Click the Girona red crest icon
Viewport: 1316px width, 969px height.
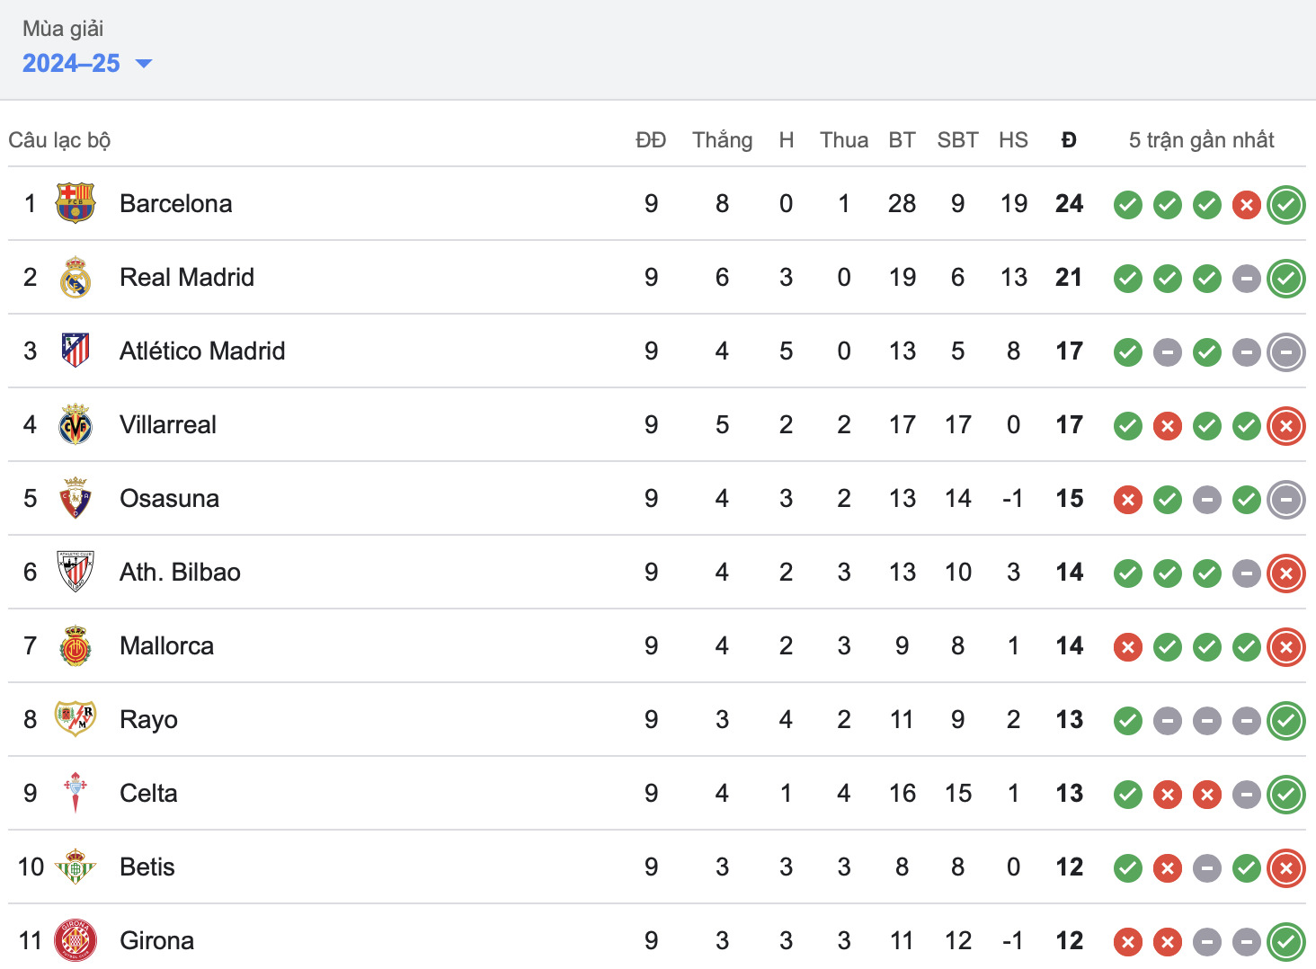coord(76,940)
